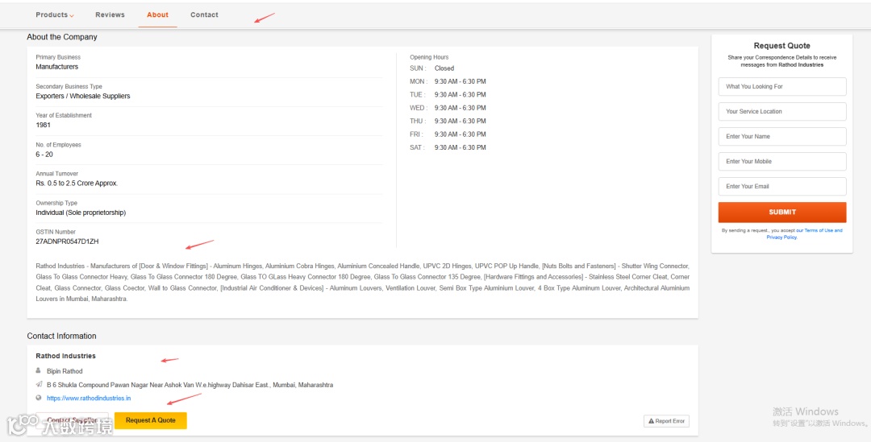Click the location icon beside the address
The height and width of the screenshot is (442, 871).
pyautogui.click(x=39, y=384)
